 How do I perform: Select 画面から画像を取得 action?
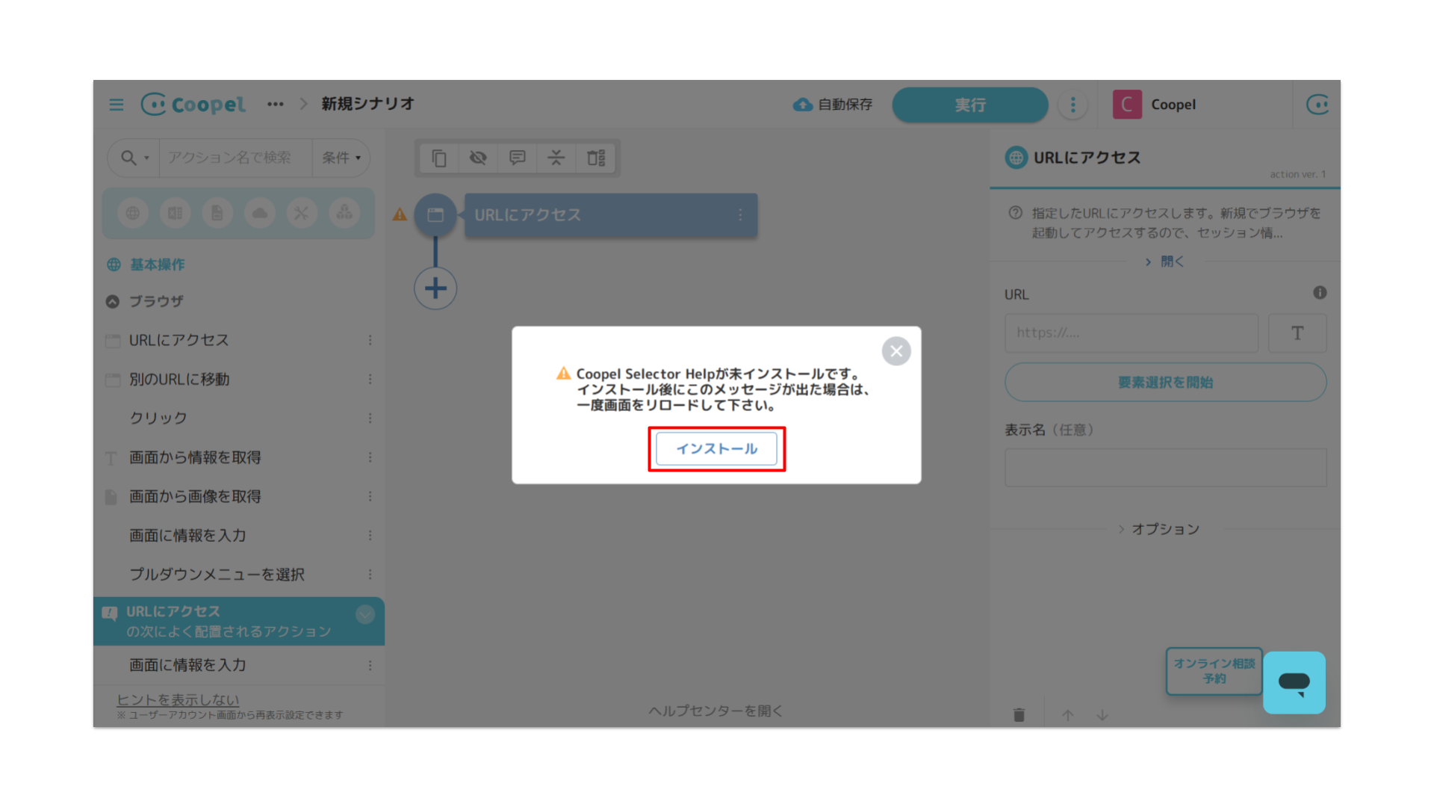(x=195, y=496)
